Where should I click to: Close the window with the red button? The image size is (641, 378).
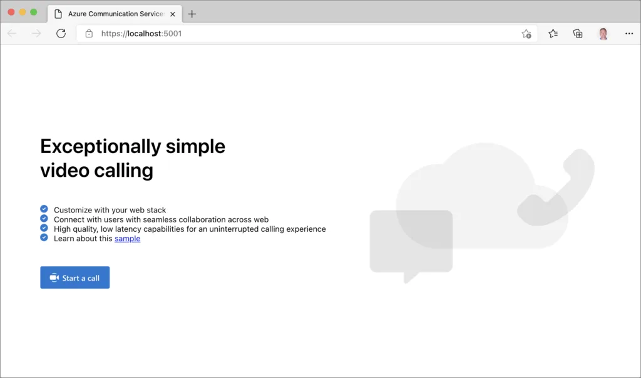coord(11,12)
